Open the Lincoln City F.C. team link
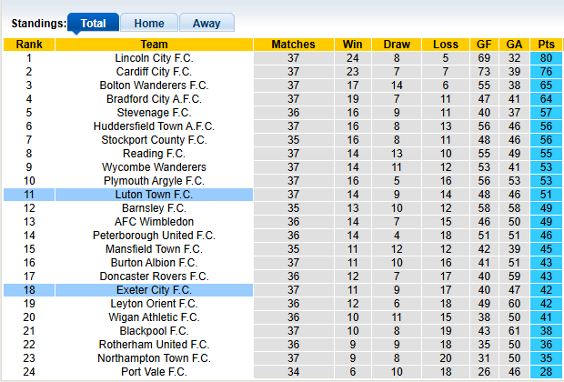Screen dimensions: 564x382 (154, 58)
